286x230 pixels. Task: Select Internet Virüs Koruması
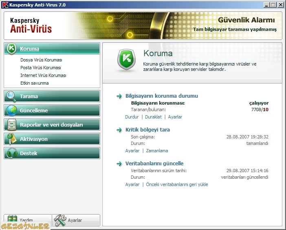(43, 75)
